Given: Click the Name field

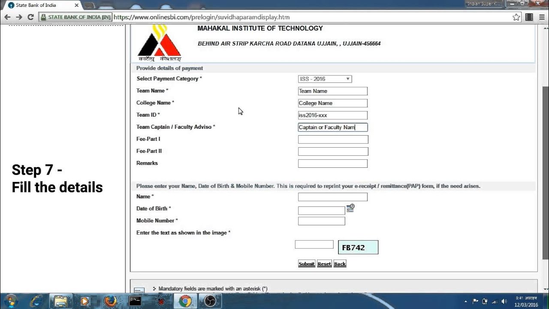Looking at the screenshot, I should pyautogui.click(x=333, y=197).
